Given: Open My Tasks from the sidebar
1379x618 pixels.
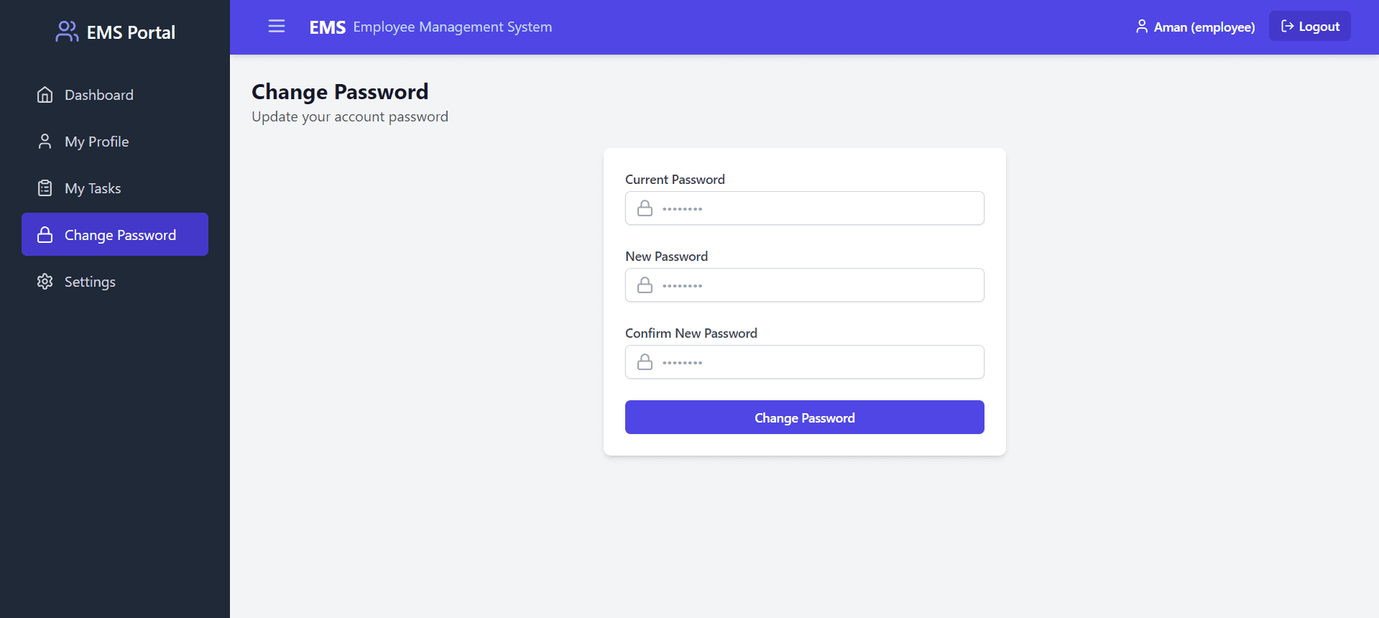Looking at the screenshot, I should [115, 188].
